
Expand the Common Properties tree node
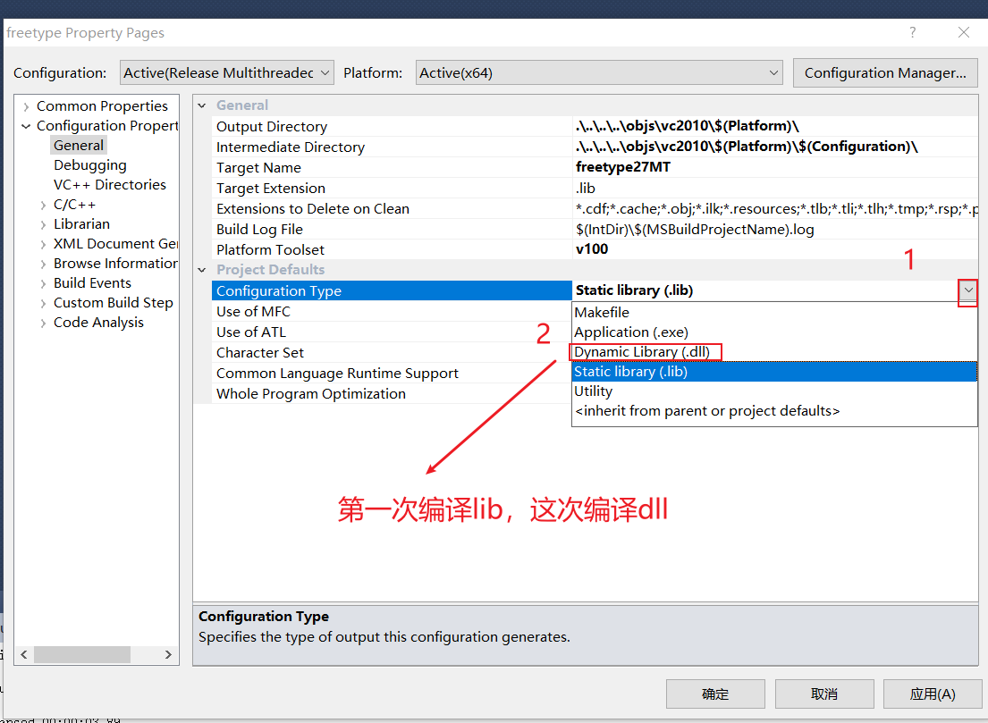coord(27,106)
